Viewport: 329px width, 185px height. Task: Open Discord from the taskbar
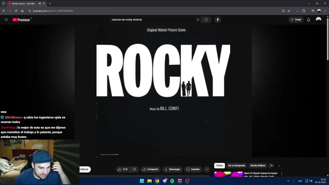(165, 181)
